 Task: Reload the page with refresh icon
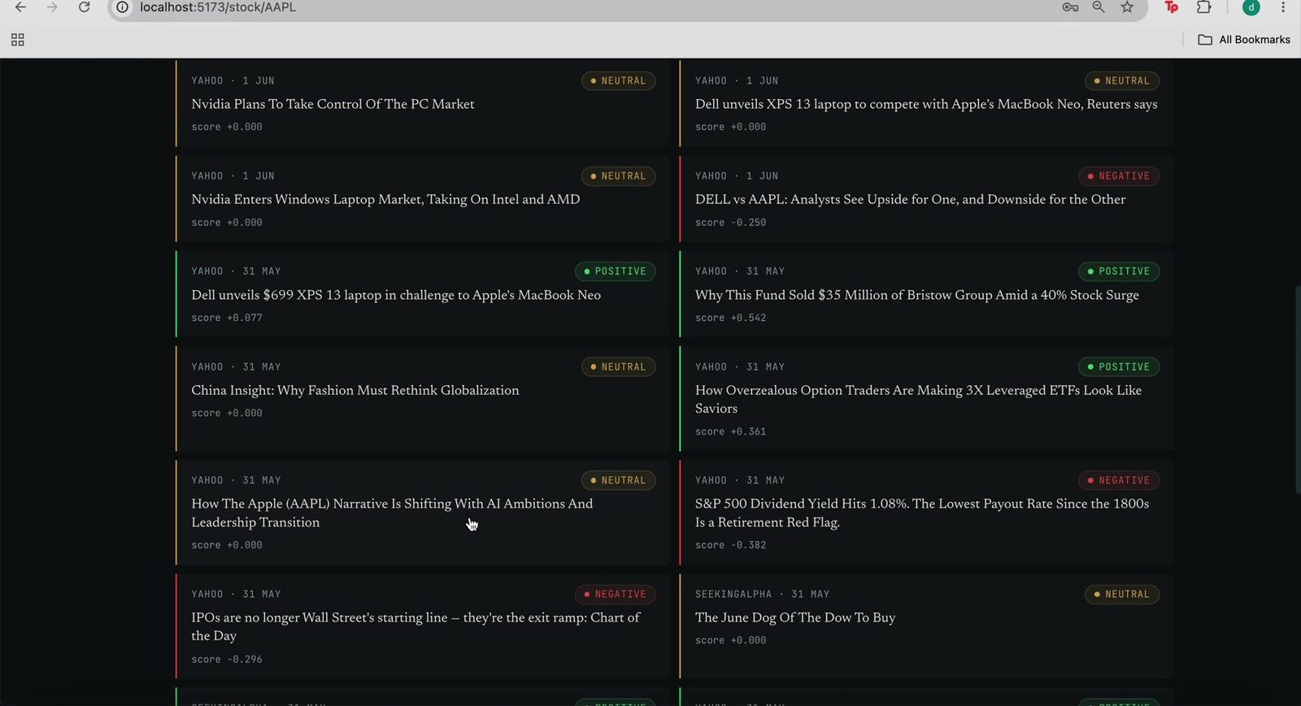(x=84, y=7)
